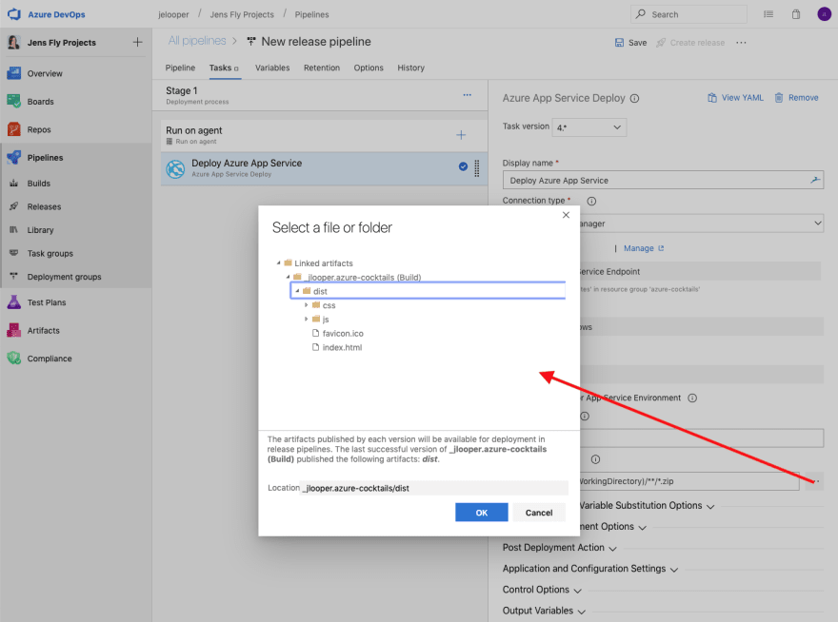
Task: Click All pipelines breadcrumb link
Action: [x=197, y=41]
